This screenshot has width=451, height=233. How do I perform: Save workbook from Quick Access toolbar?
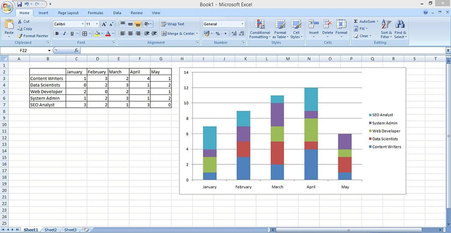click(x=19, y=4)
